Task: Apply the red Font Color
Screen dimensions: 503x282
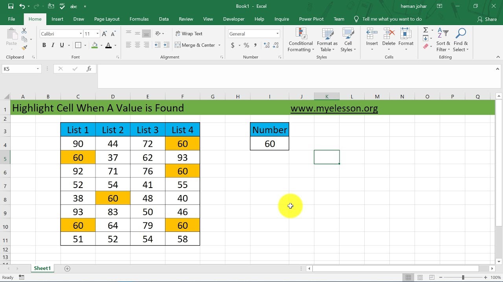Action: (108, 45)
